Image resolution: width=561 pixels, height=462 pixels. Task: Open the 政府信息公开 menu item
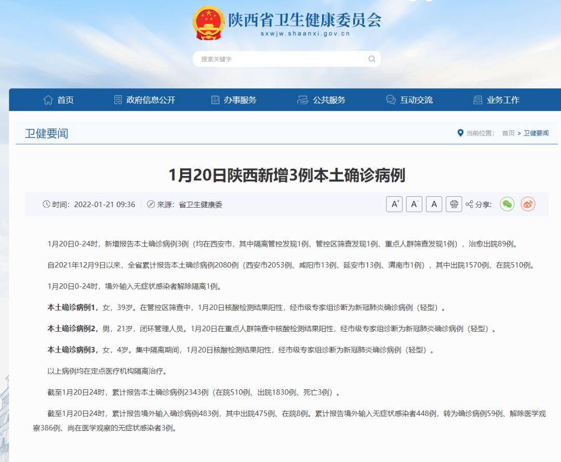[144, 100]
